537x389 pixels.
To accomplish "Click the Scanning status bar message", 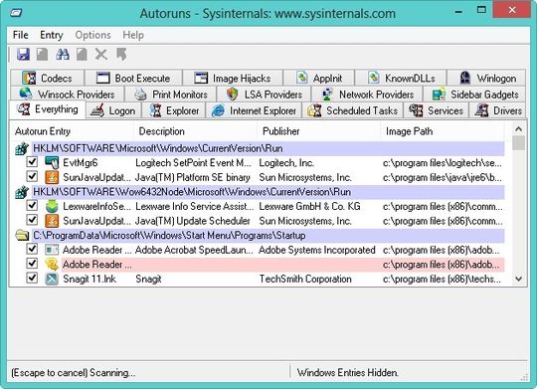I will tap(73, 372).
